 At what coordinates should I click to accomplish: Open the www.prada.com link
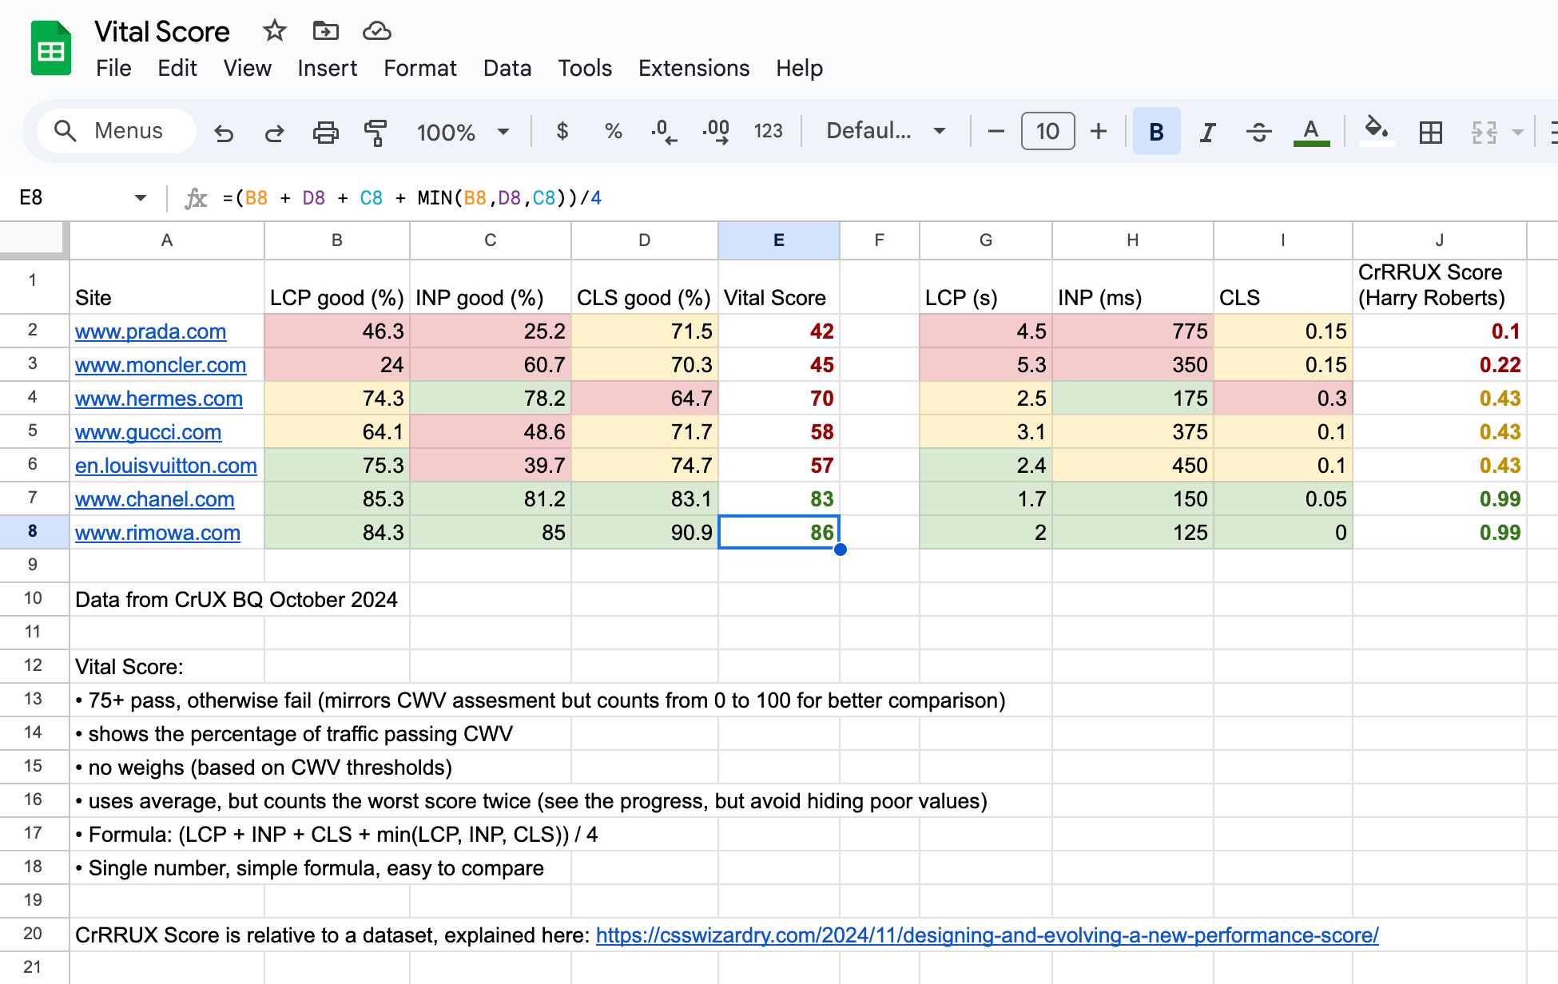(x=150, y=331)
